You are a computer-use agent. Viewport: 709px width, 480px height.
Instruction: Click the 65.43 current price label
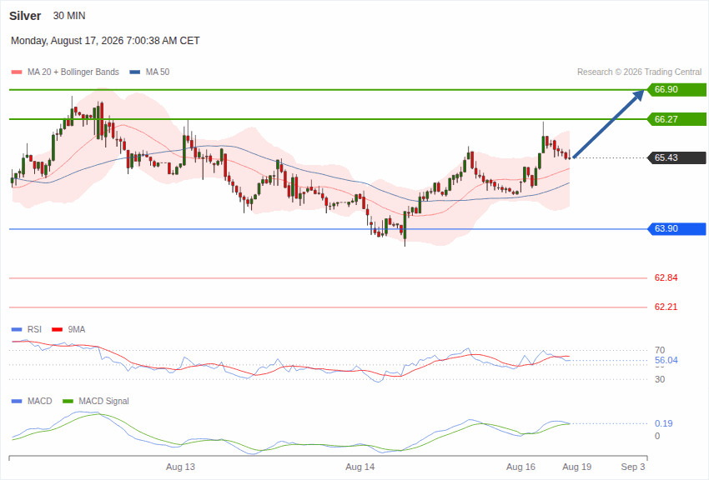(x=677, y=157)
